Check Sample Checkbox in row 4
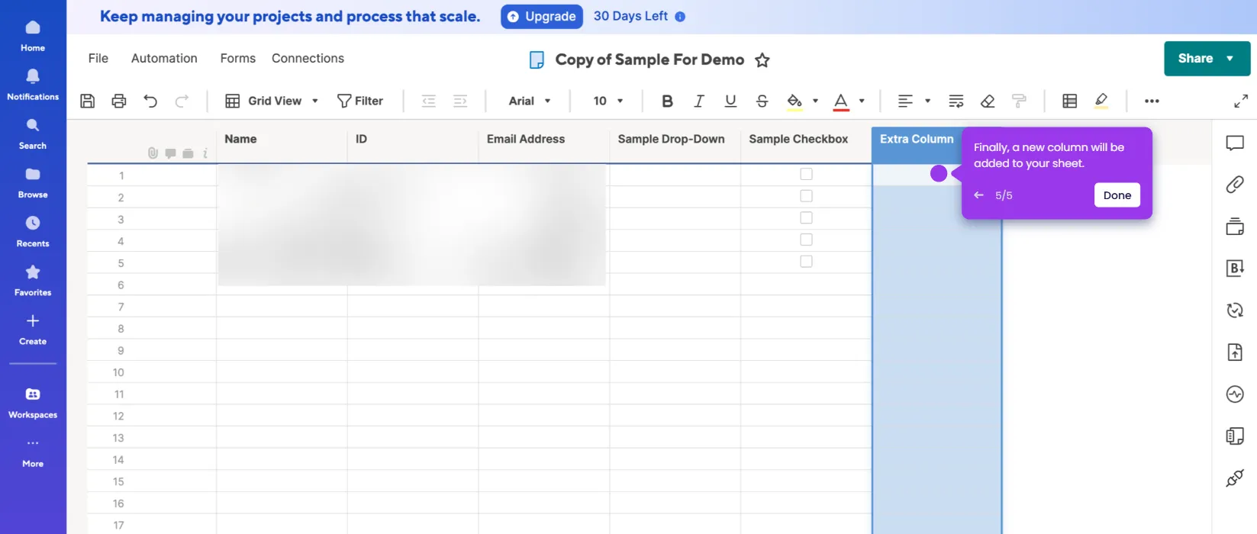Screen dimensions: 1257x534 (806, 240)
